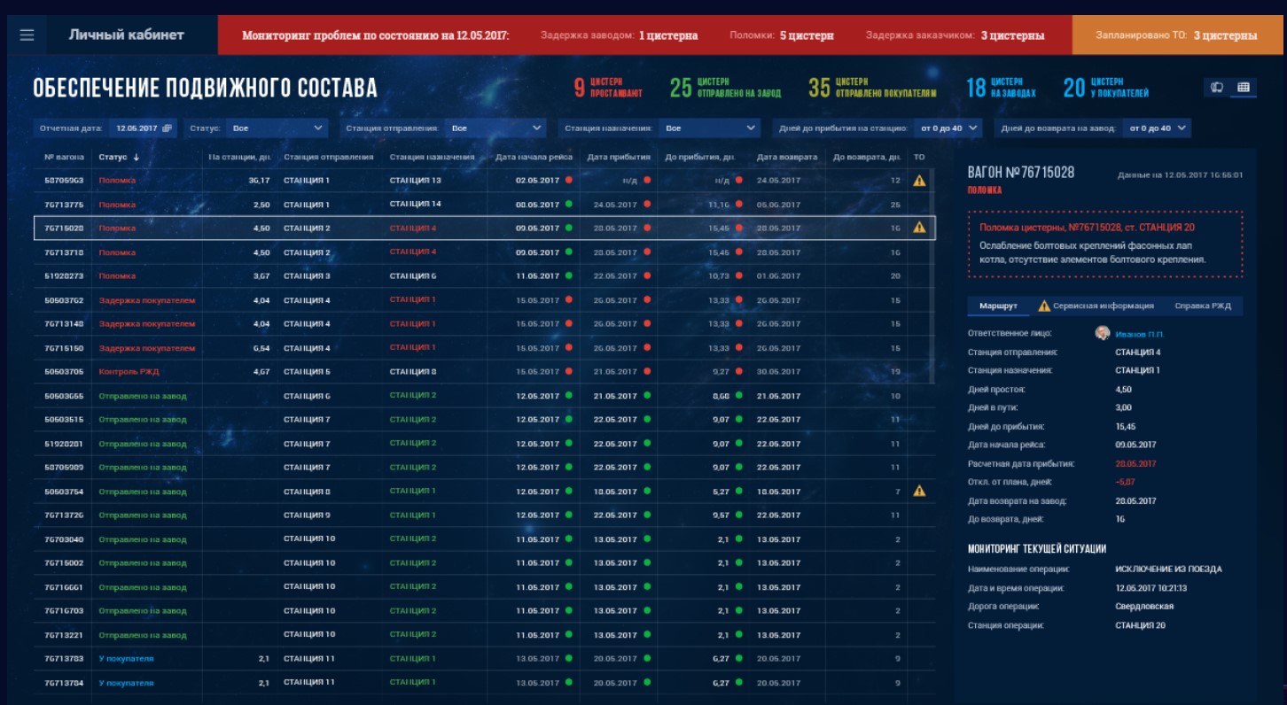The width and height of the screenshot is (1287, 705).
Task: Switch to the map view icon
Action: (x=1218, y=87)
